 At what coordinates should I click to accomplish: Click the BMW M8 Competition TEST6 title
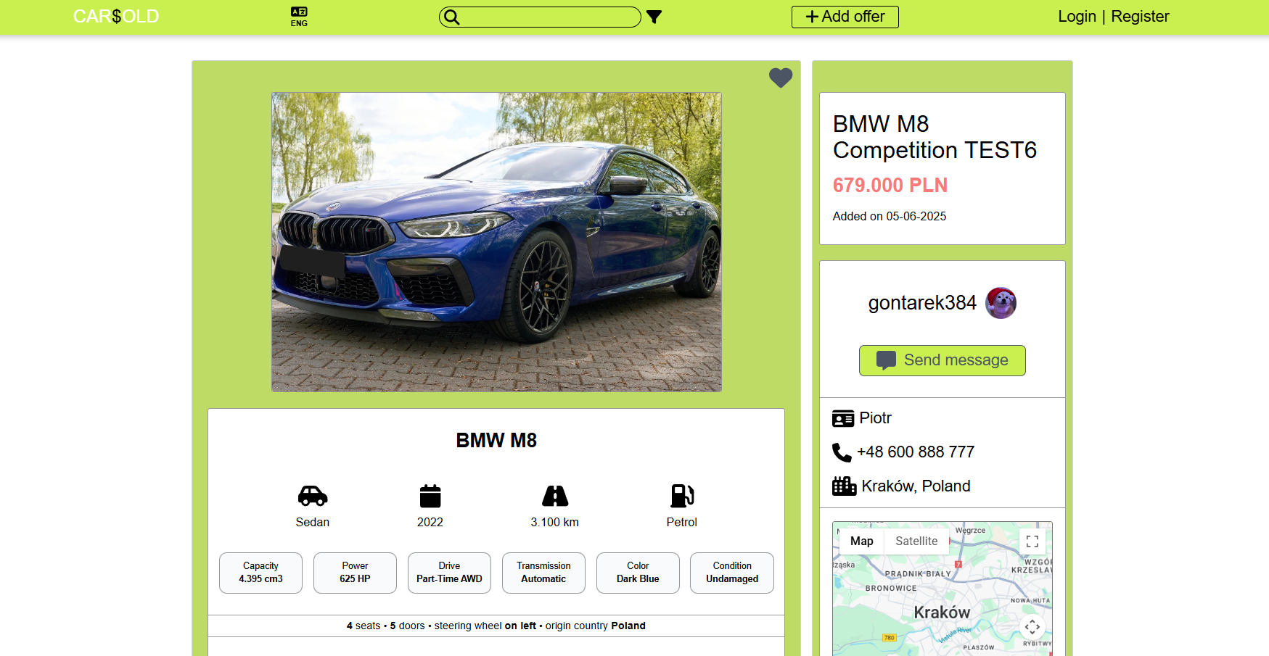[935, 137]
